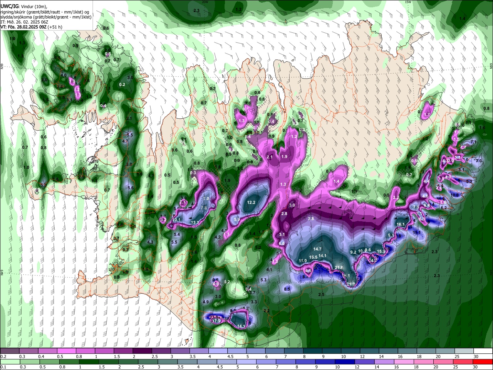493x370 pixels.
Task: Click the 20W longitude label
Action: (x=205, y=2)
